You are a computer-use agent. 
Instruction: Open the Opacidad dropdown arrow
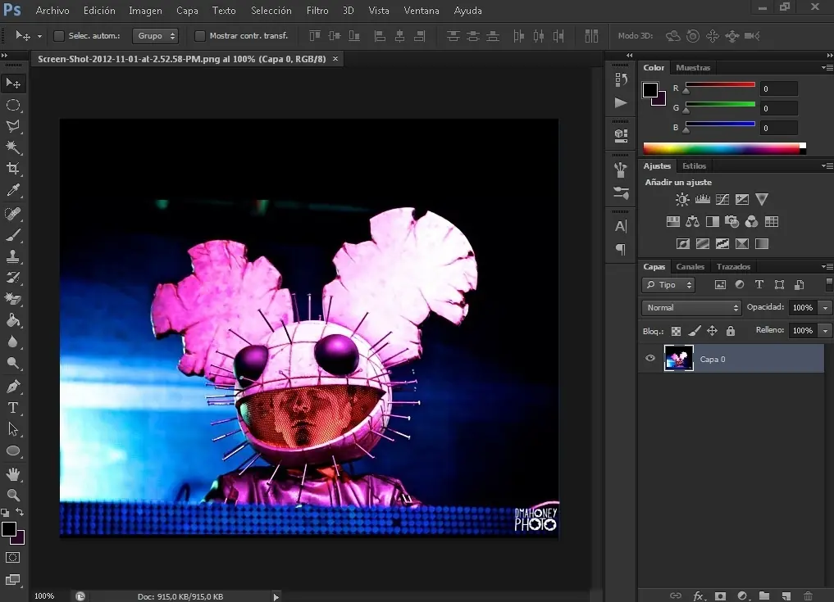826,308
